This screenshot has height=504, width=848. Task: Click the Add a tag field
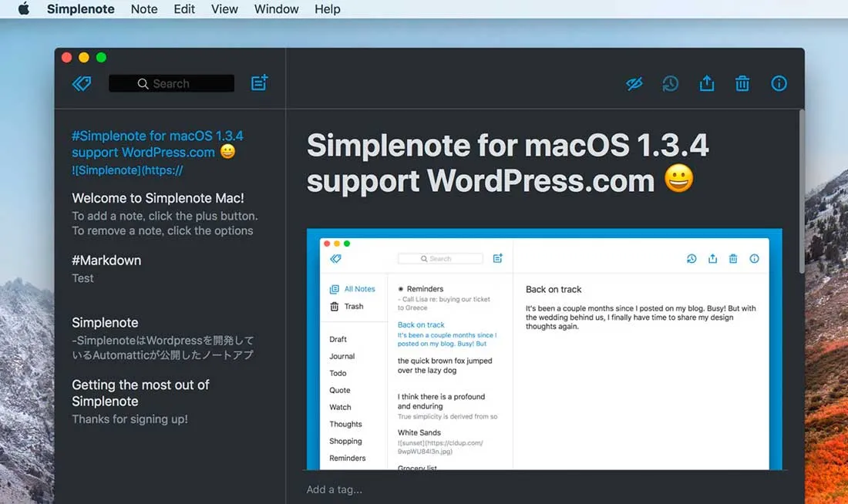[x=334, y=489]
